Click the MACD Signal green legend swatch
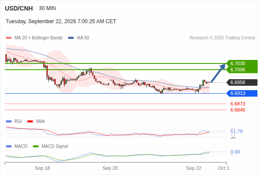Viewport: 259px width, 175px height. point(36,147)
